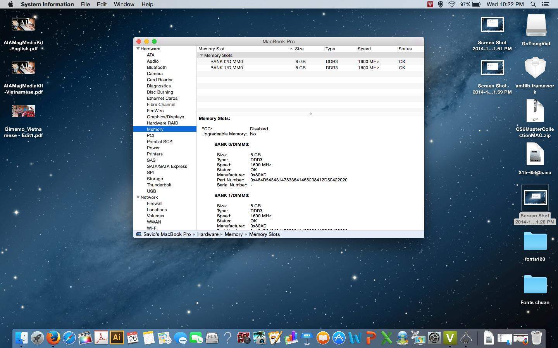Open Adobe Acrobat in the Dock

[x=101, y=338]
